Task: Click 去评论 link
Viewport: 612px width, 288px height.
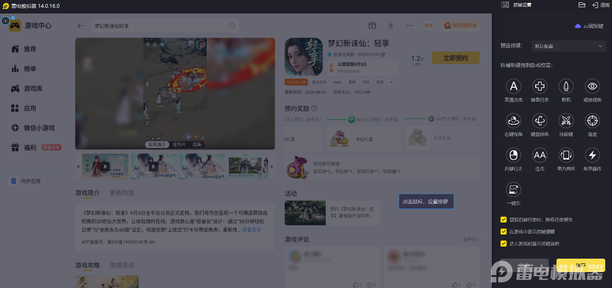Action: pyautogui.click(x=471, y=239)
